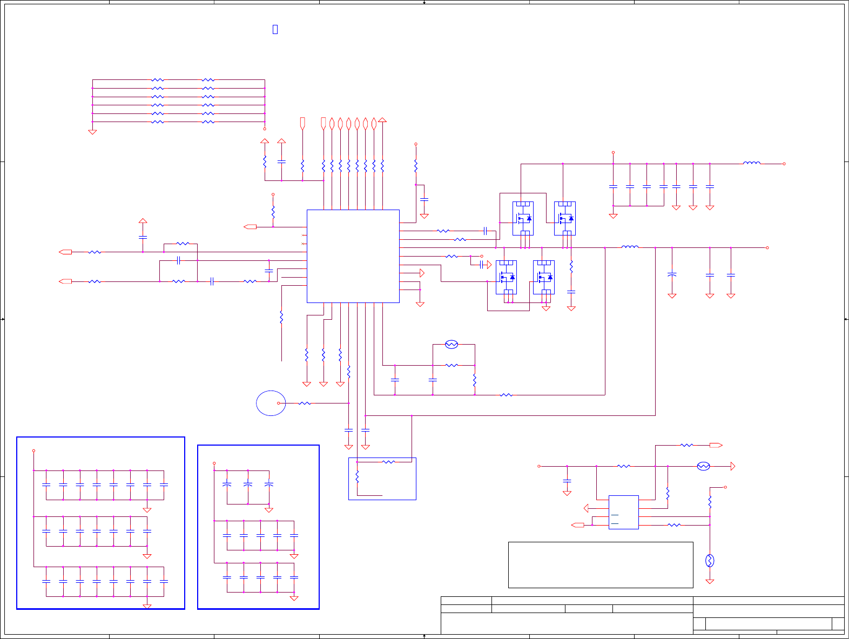Click the lower-right MOSFET symbol
The width and height of the screenshot is (849, 639).
point(544,277)
